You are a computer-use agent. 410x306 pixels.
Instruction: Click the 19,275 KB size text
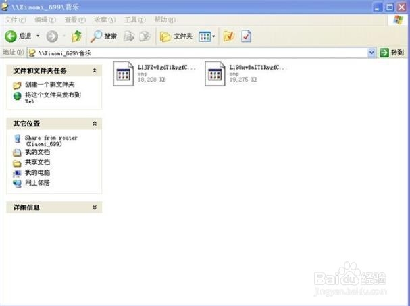(x=243, y=80)
